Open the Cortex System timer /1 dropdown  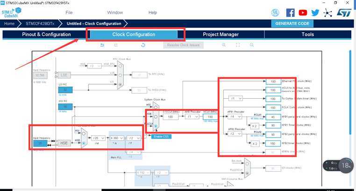coord(235,99)
